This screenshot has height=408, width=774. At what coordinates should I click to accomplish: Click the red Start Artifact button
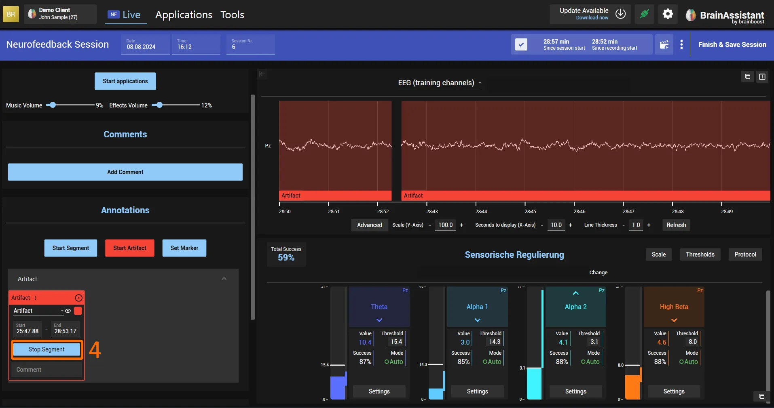[x=130, y=248]
